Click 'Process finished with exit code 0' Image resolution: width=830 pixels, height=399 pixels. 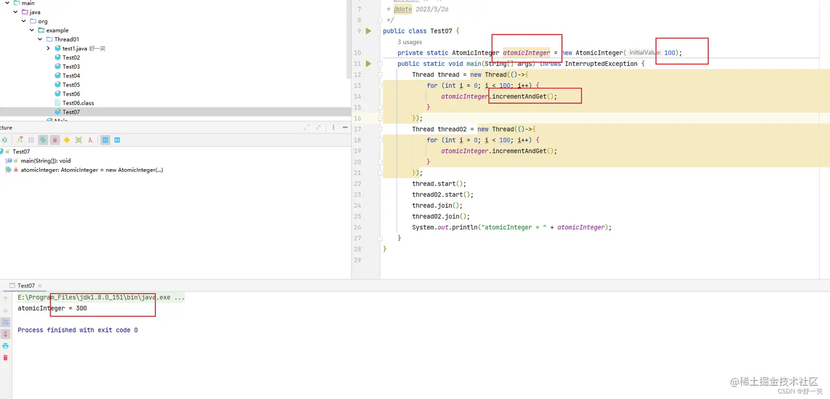pos(77,330)
